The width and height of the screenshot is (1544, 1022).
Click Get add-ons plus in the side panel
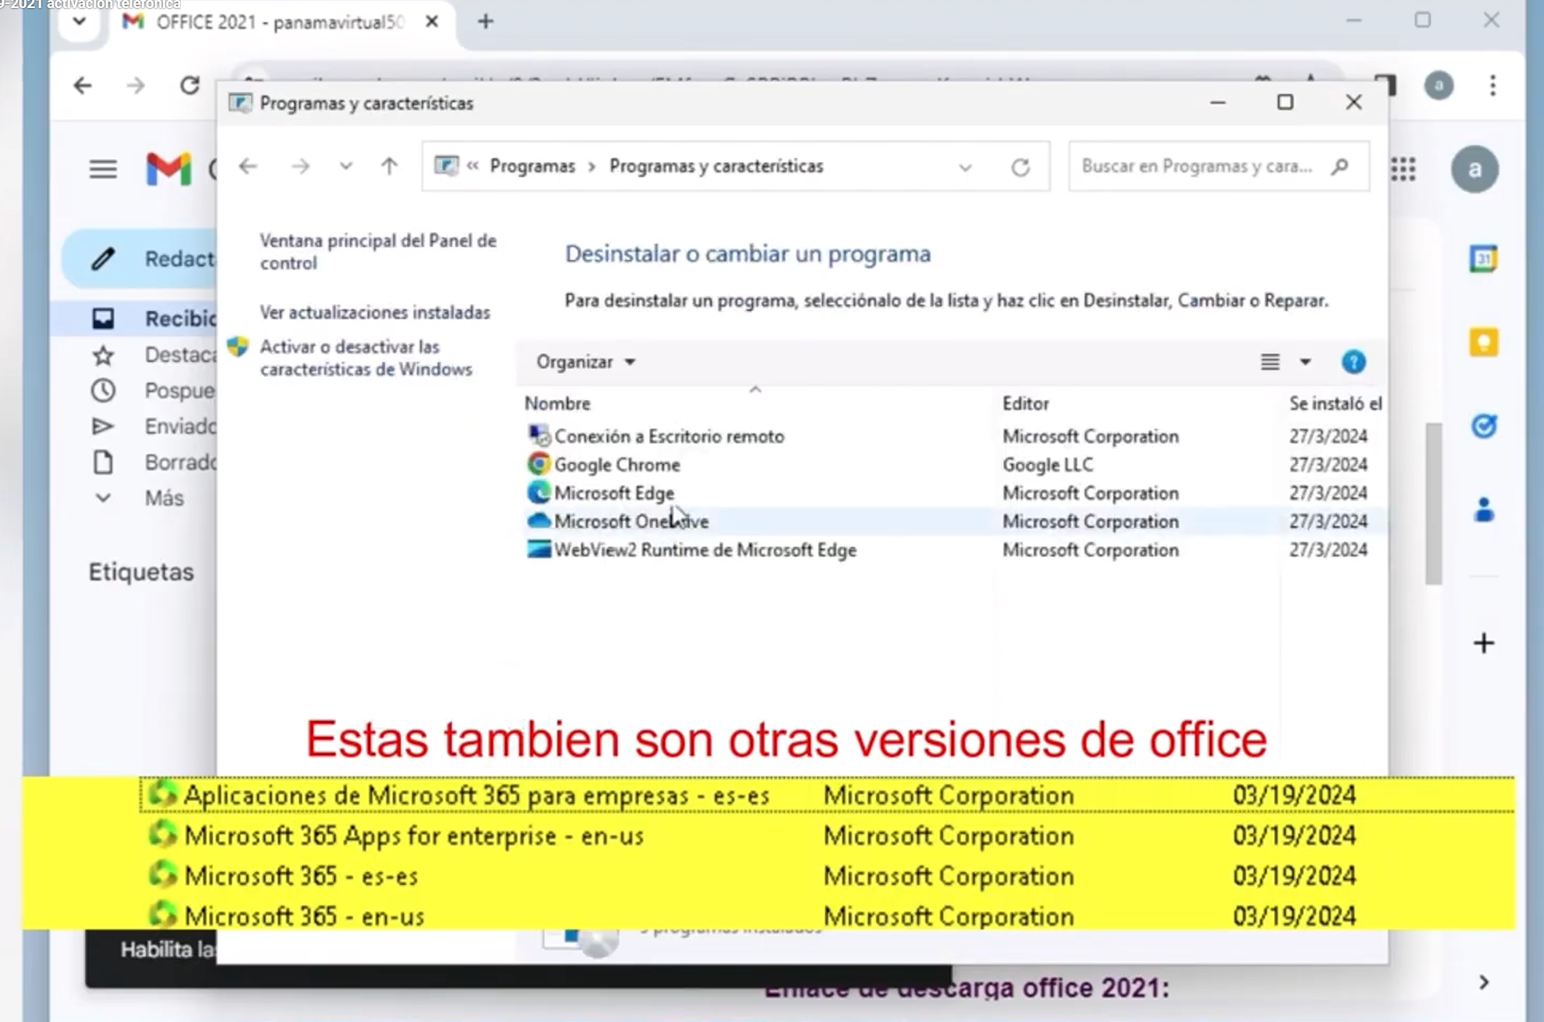(1483, 643)
